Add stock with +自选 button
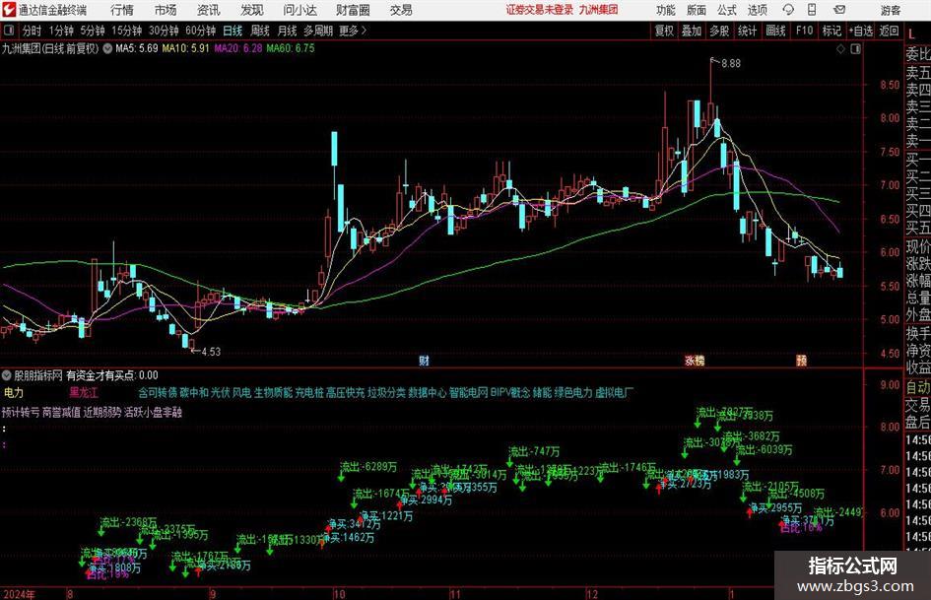Image resolution: width=931 pixels, height=600 pixels. coord(861,31)
